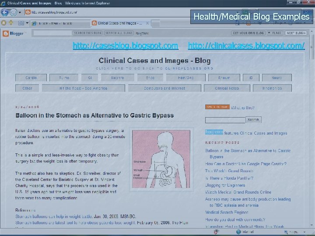The width and height of the screenshot is (315, 236).
Task: Open the Pulmo category button
Action: (64, 78)
